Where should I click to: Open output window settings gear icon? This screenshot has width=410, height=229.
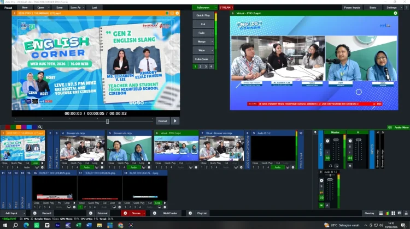point(395,13)
